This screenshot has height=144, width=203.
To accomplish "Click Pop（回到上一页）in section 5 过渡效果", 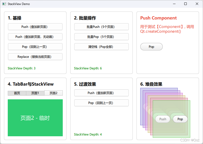I will [x=101, y=103].
